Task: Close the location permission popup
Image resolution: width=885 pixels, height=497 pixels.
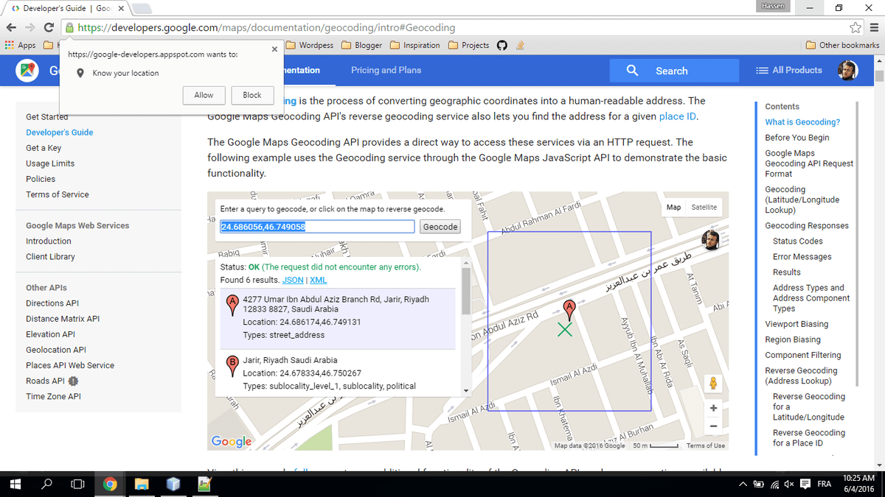Action: 274,49
